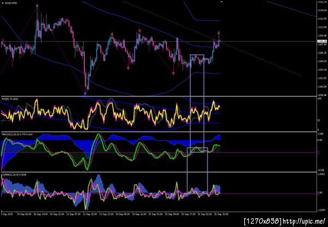
Task: Click the '15 Sep 09:00' time axis label
Action: click(x=171, y=214)
